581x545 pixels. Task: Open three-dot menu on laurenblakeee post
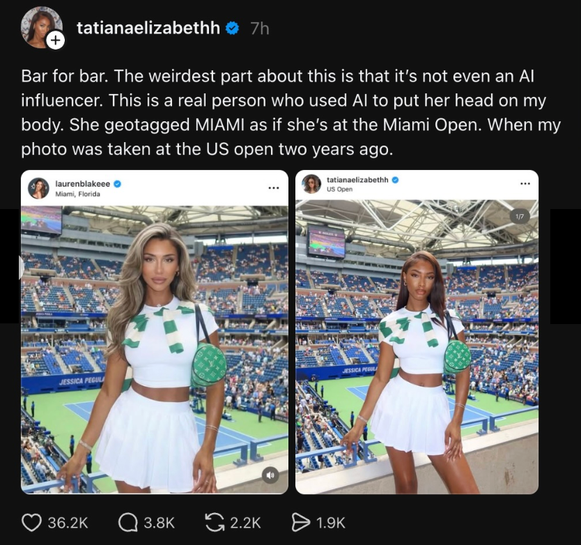pos(274,188)
